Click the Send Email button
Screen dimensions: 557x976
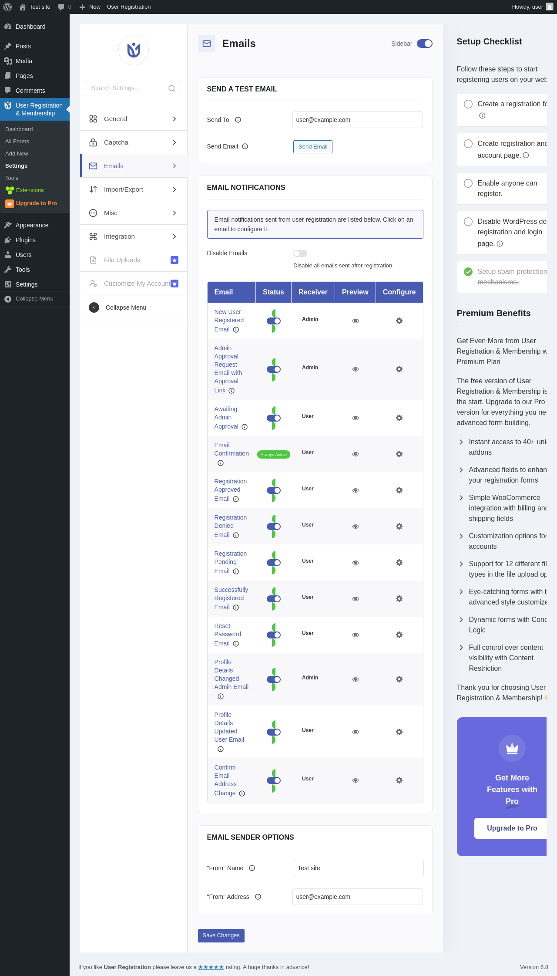(313, 147)
